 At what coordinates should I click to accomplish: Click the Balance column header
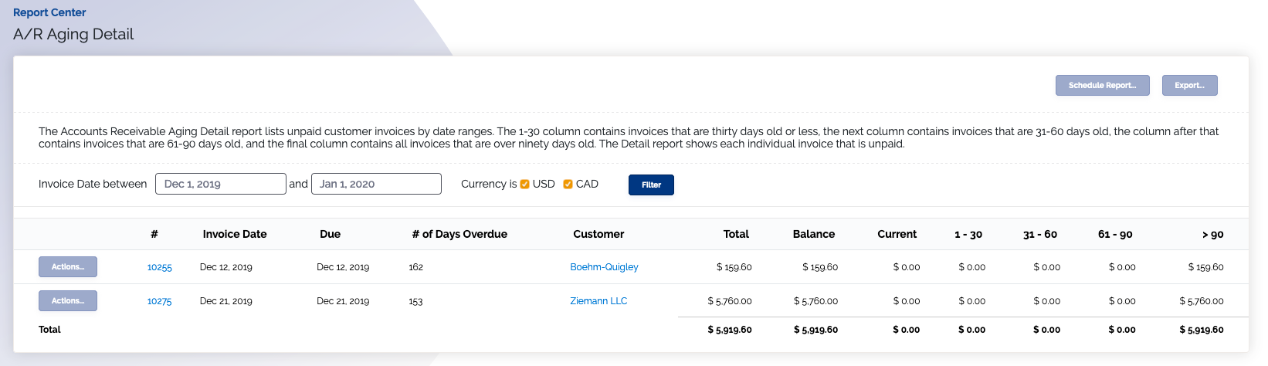point(814,234)
